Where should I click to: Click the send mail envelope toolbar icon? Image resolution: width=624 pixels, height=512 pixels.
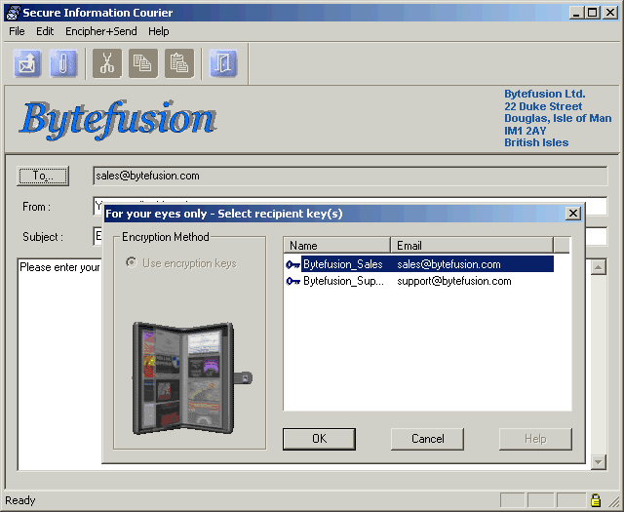click(27, 63)
